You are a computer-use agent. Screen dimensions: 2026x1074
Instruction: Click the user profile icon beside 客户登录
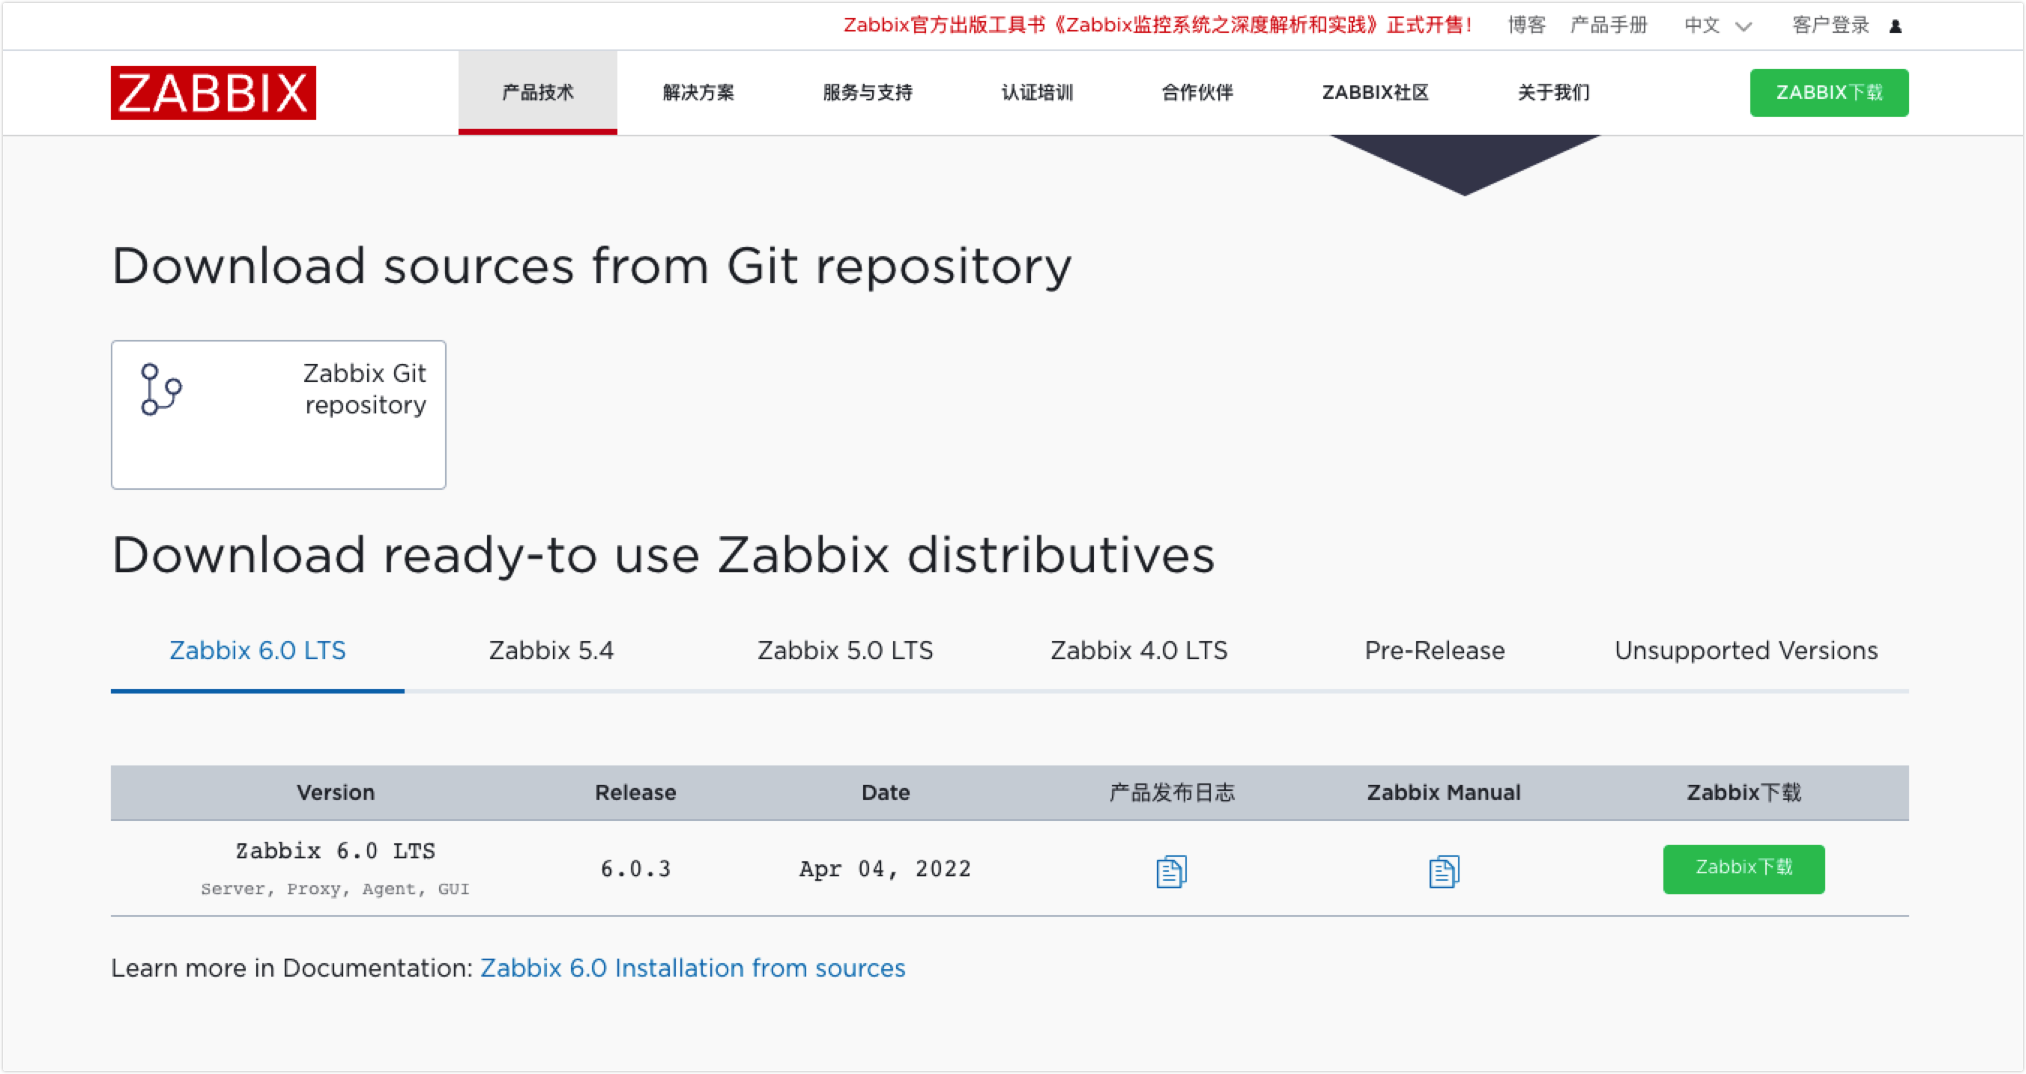pos(1896,26)
